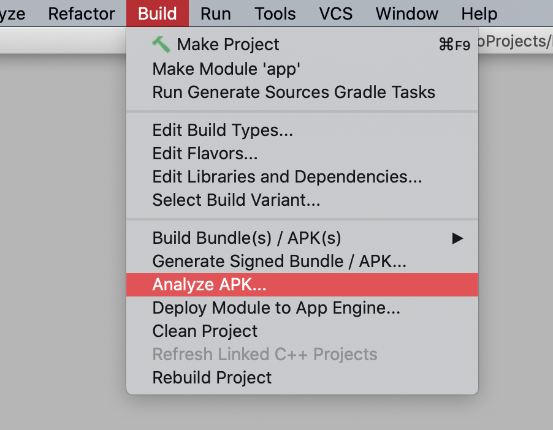553x430 pixels.
Task: Run Generate Sources Gradle Tasks
Action: (294, 92)
